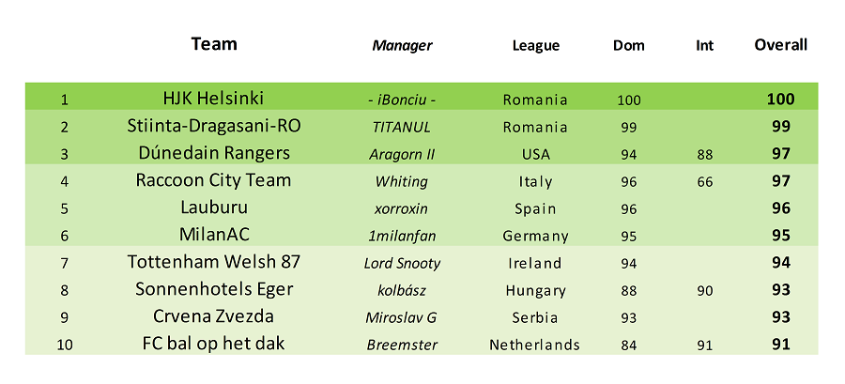The width and height of the screenshot is (845, 384).
Task: Open Tottenham Welsh 87 team
Action: (x=214, y=262)
